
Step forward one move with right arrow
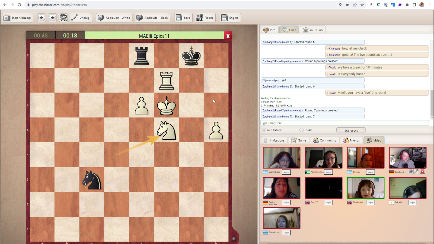tap(53, 18)
